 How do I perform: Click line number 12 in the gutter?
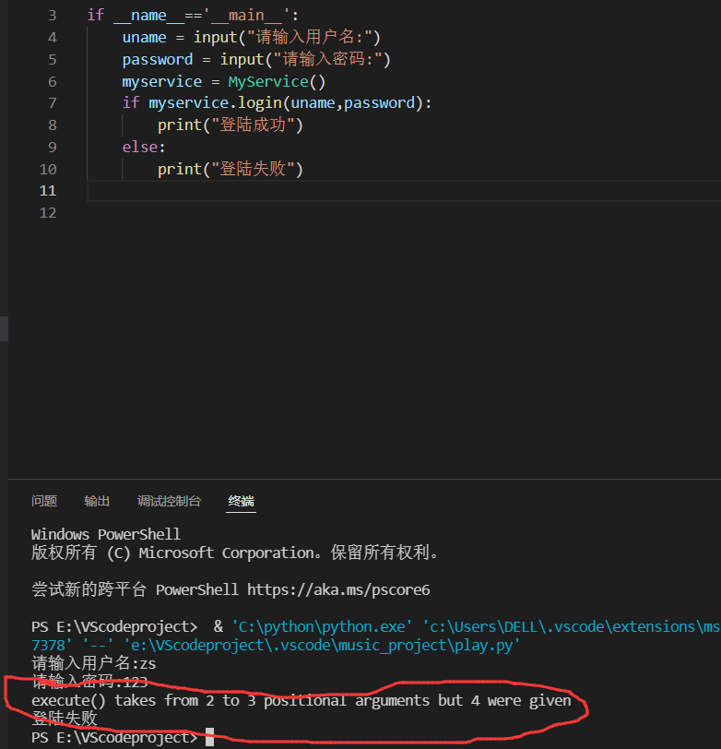point(48,212)
